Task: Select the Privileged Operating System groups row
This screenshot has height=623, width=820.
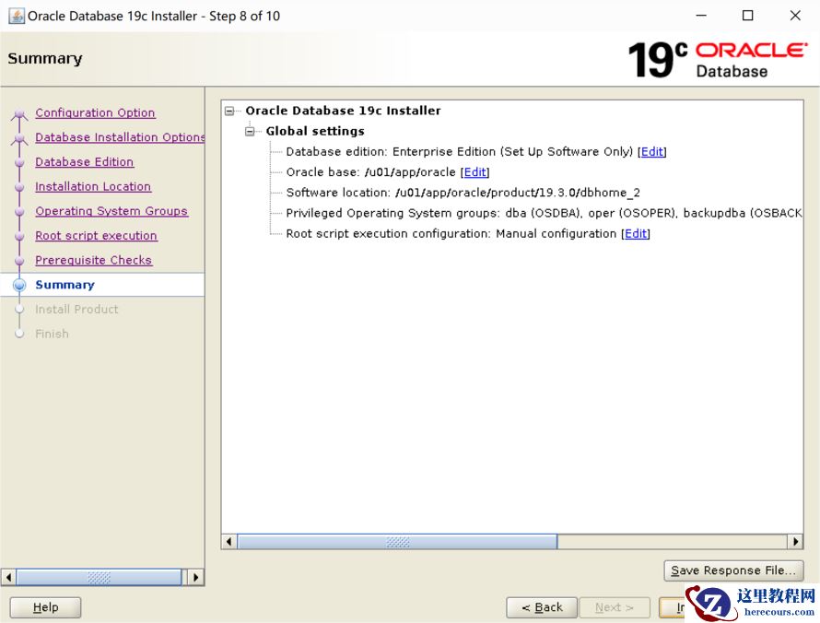Action: pos(544,213)
